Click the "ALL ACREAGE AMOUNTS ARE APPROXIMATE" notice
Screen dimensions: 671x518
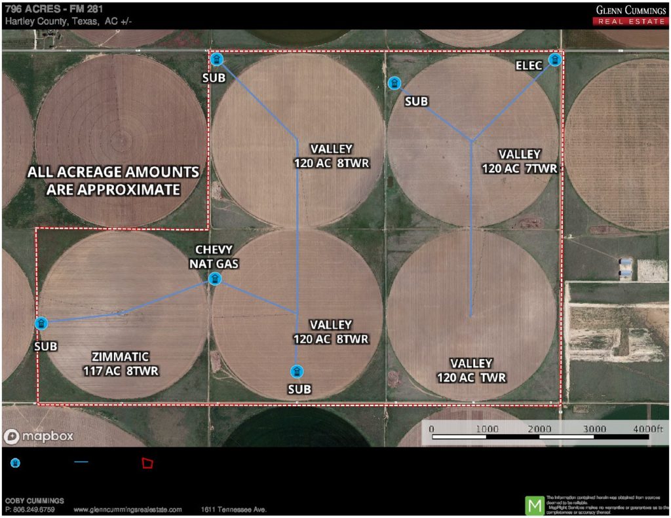(113, 181)
